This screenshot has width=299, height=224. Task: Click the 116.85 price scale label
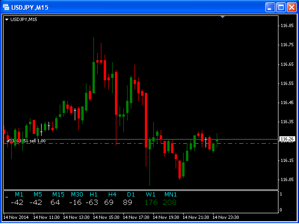tap(287, 26)
